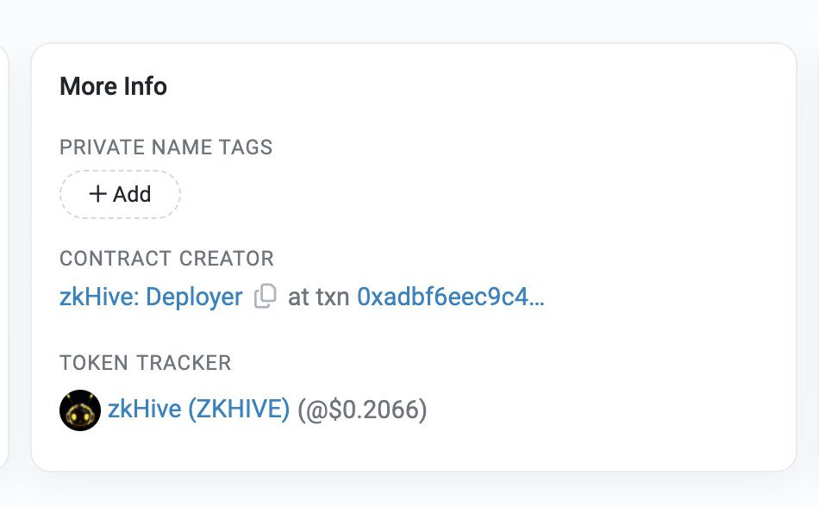Add a private name tag
The image size is (819, 507).
click(120, 194)
